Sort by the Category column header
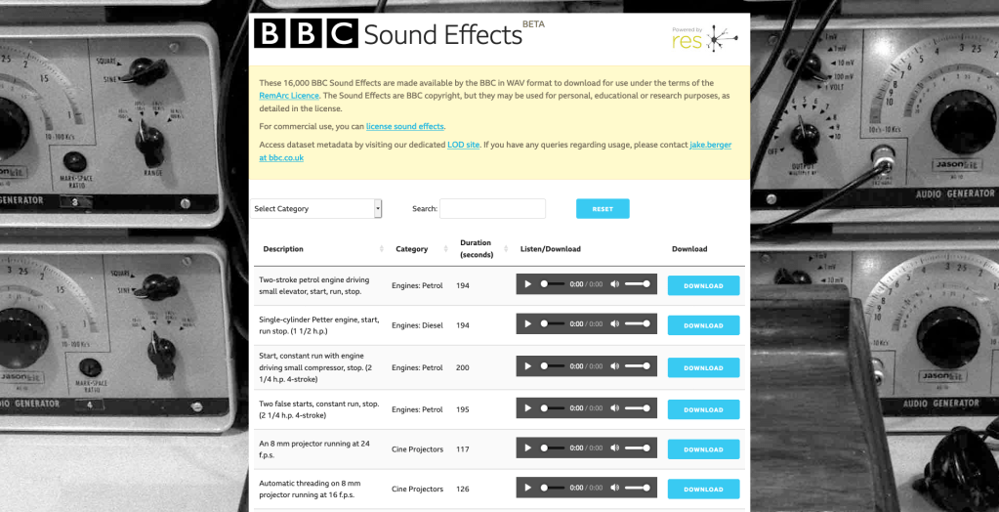 [x=412, y=249]
